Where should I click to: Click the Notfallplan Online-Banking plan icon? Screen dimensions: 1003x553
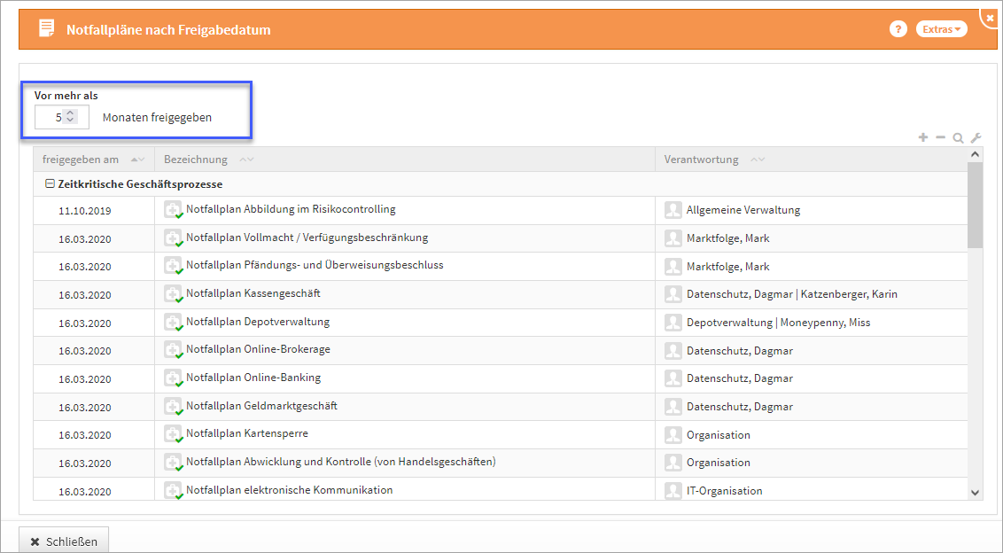[x=174, y=378]
